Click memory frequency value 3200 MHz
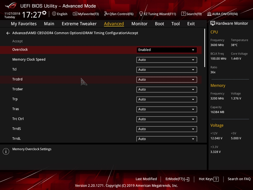The width and height of the screenshot is (253, 190). click(x=217, y=98)
